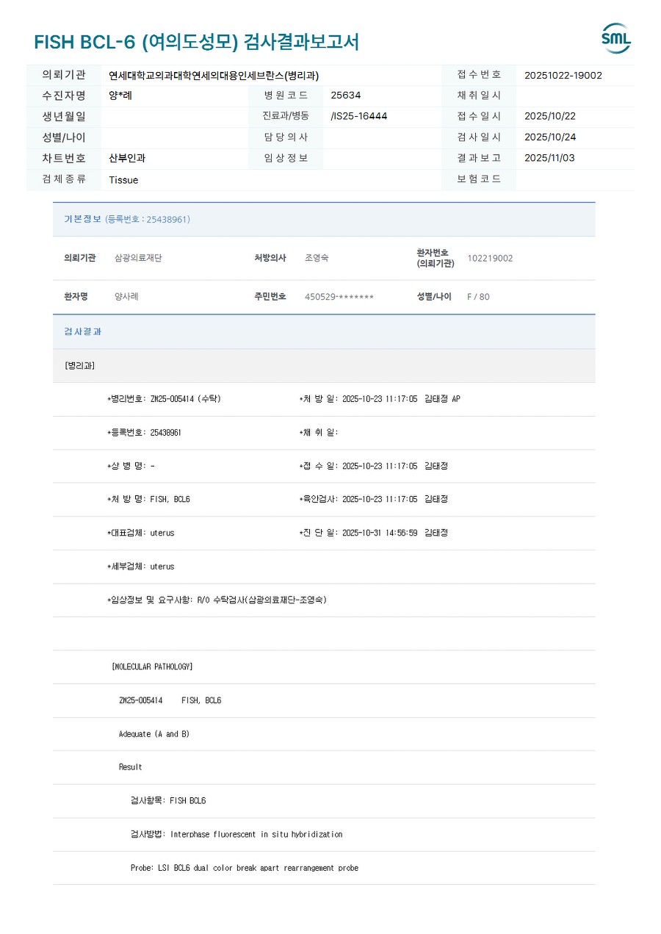This screenshot has height=934, width=661.
Task: Click the 병원코드 value 25634
Action: coord(346,96)
